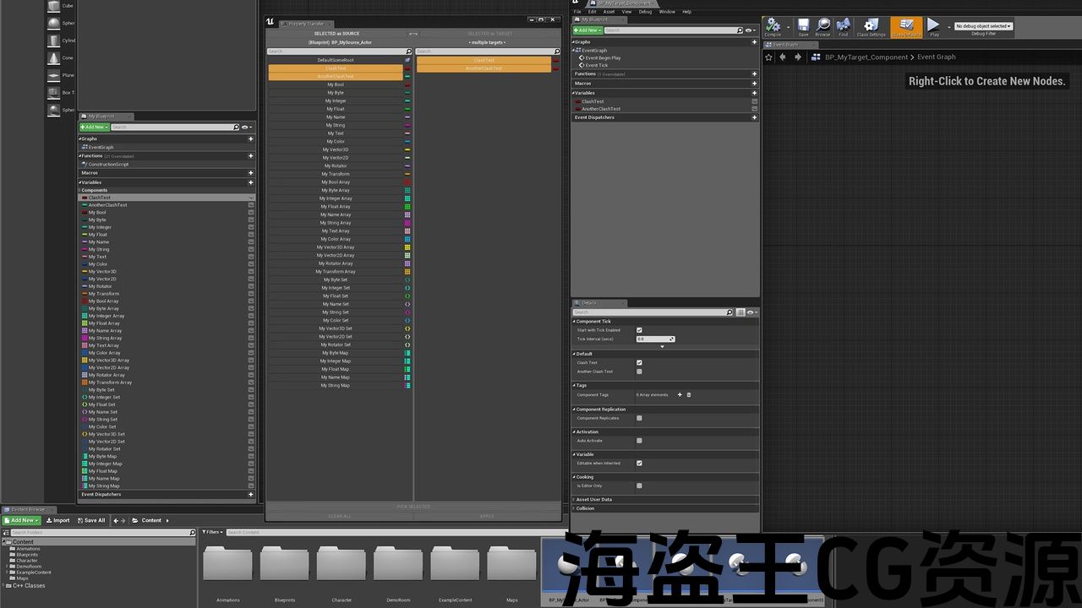Click the Browse magnifier toolbar icon

pos(822,27)
